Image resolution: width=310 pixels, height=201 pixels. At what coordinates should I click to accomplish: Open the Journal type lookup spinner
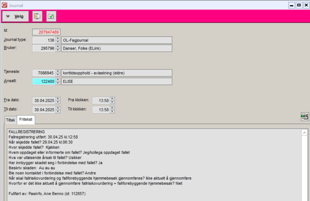(x=58, y=40)
